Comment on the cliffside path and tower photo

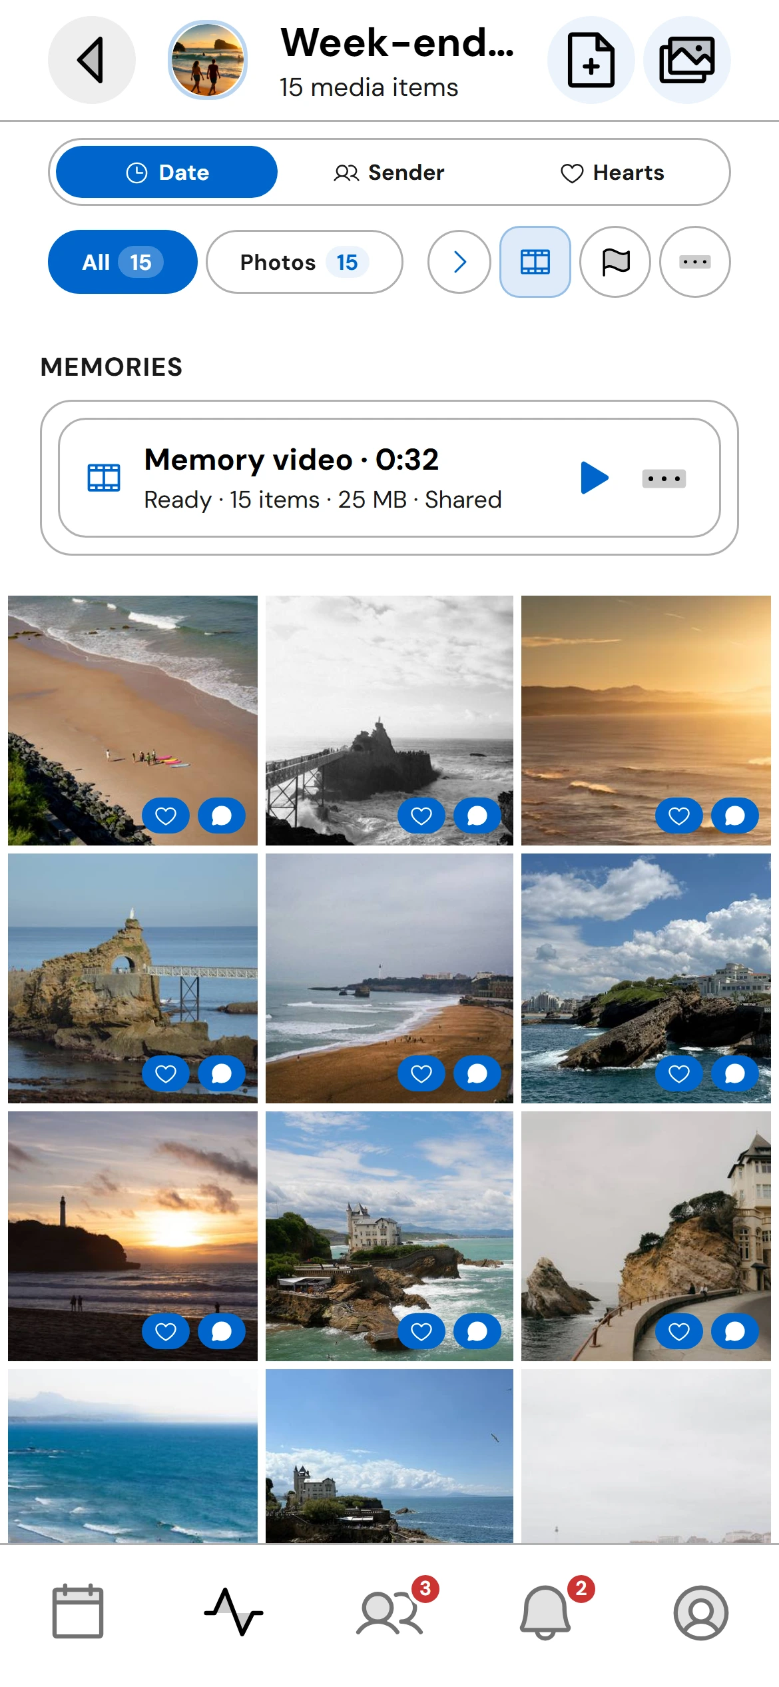click(x=735, y=1331)
